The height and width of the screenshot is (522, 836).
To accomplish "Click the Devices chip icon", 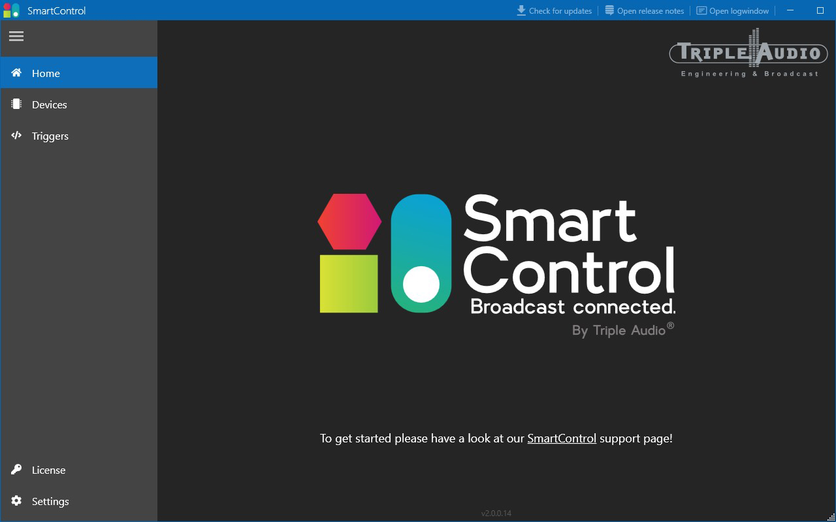I will (x=16, y=104).
